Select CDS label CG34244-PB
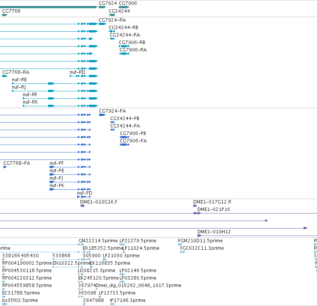The image size is (317, 306). [x=125, y=119]
